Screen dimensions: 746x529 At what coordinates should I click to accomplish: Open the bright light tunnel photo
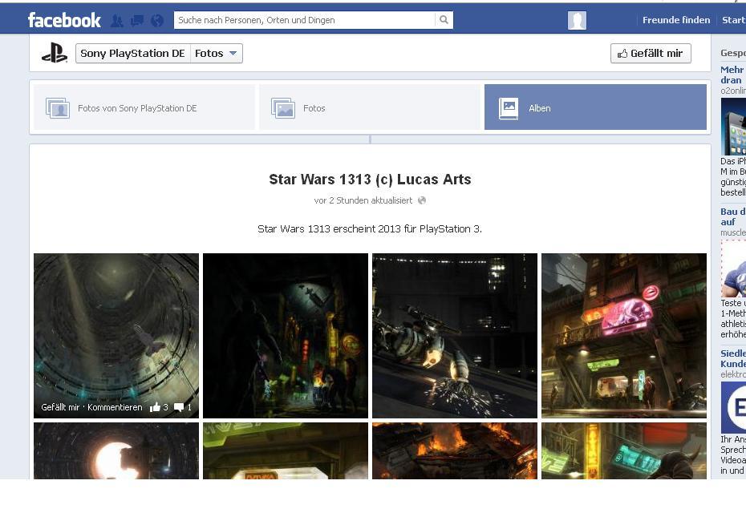[x=116, y=450]
